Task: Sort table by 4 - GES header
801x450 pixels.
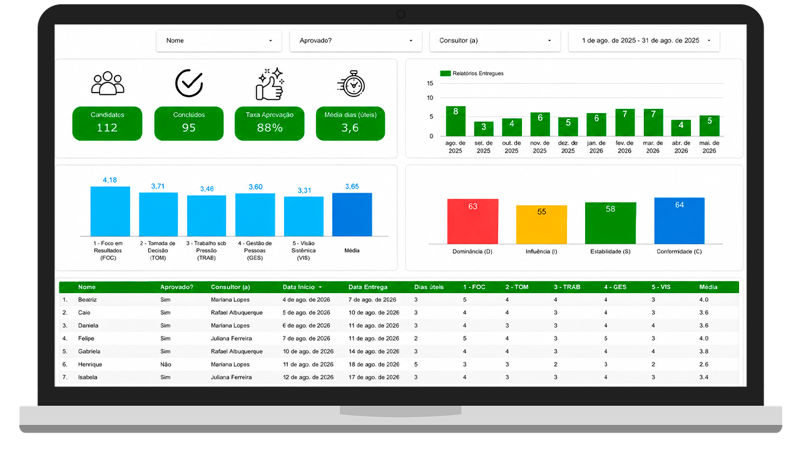Action: click(x=615, y=287)
